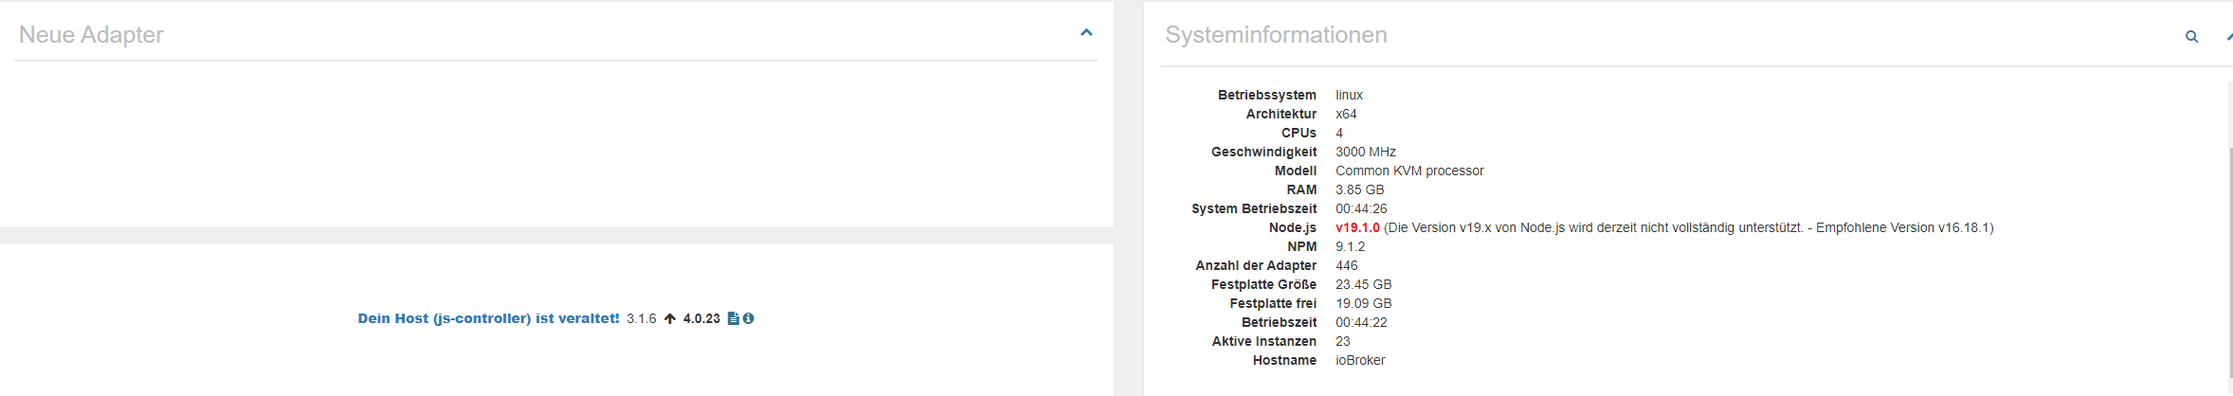2233x396 pixels.
Task: Click the red Node.js version v19.1.0
Action: [1357, 227]
